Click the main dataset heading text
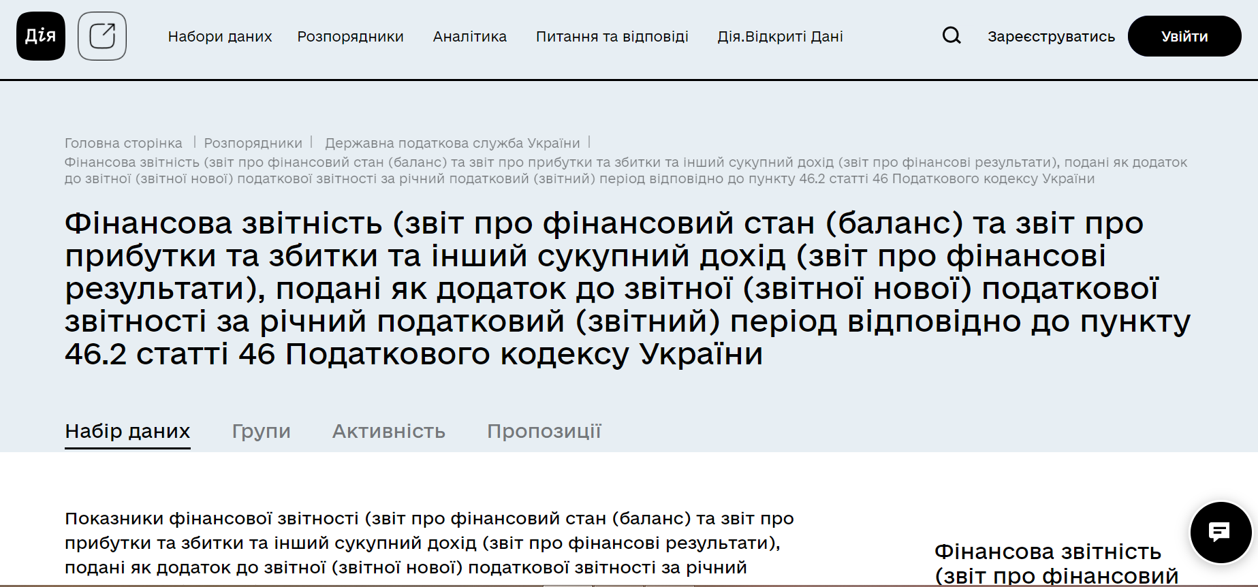 (627, 288)
